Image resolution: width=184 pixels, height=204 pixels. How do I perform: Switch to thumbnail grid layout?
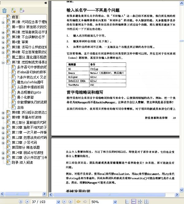click(140, 202)
